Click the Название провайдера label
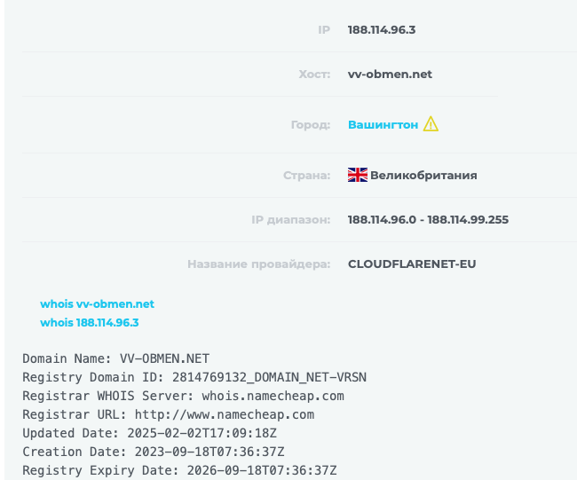Image resolution: width=577 pixels, height=480 pixels. [x=258, y=264]
